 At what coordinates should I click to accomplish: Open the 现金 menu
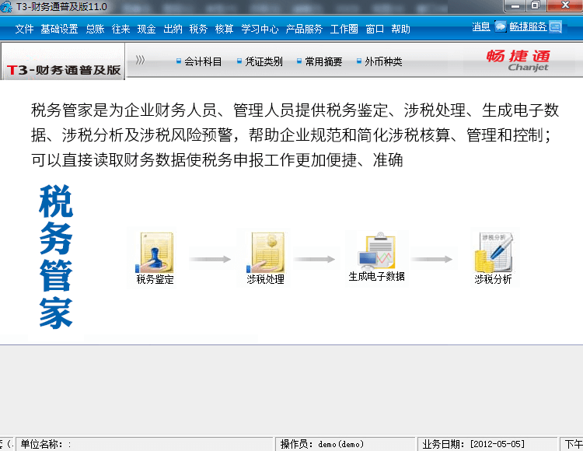point(146,29)
